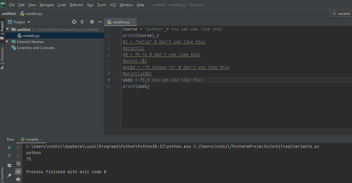Click the locate/select opened file icon
This screenshot has height=183, width=352.
click(x=74, y=22)
